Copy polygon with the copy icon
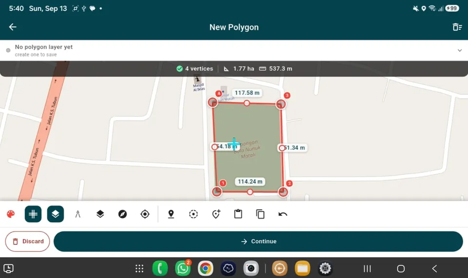Image resolution: width=468 pixels, height=278 pixels. [x=260, y=214]
